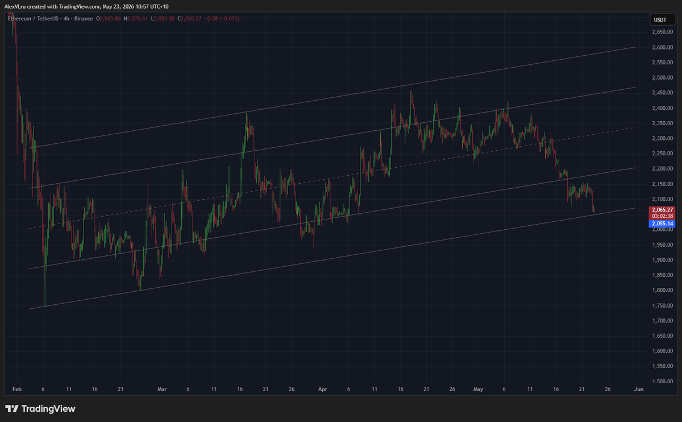Click the 1,600.00 price axis label
This screenshot has width=682, height=422.
coord(662,351)
